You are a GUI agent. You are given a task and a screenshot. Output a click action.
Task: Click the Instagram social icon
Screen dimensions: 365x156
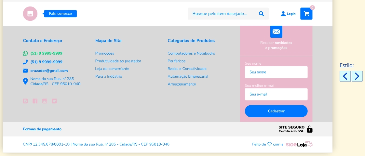tap(45, 101)
